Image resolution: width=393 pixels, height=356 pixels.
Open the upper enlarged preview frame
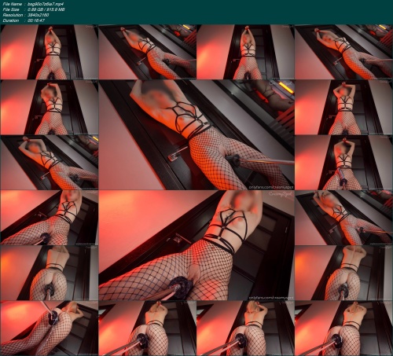[x=196, y=135]
